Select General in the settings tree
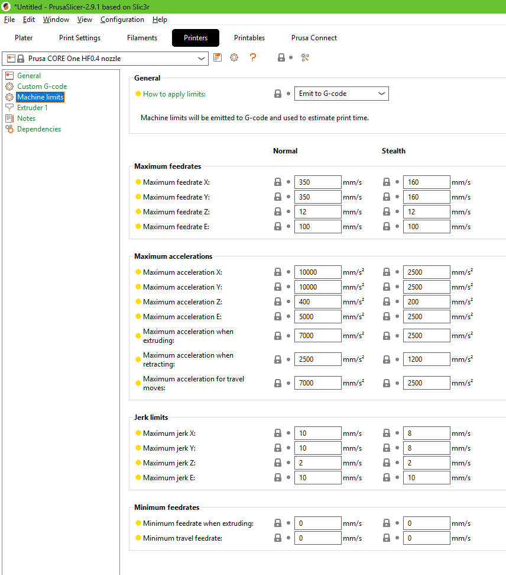 point(29,76)
